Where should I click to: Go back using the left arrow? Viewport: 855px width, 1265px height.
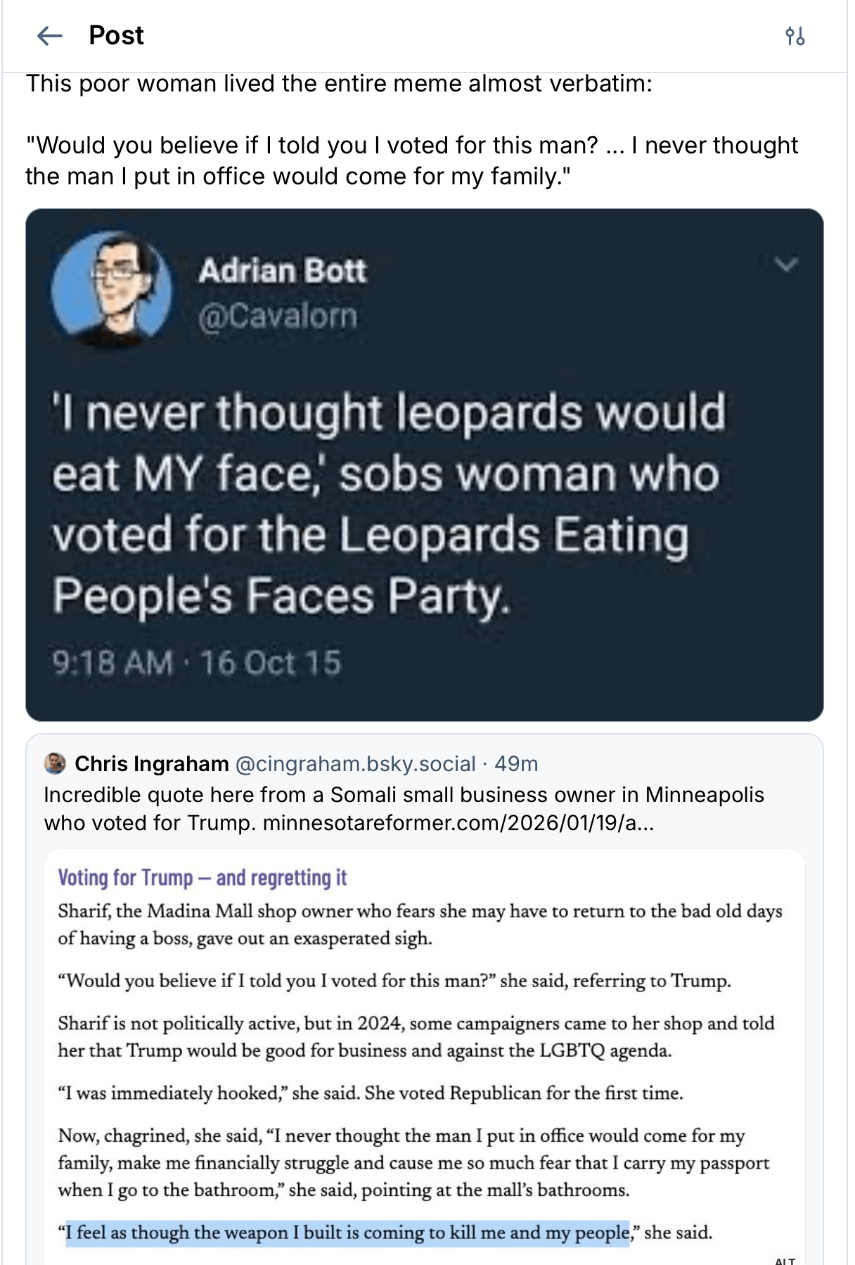coord(50,36)
